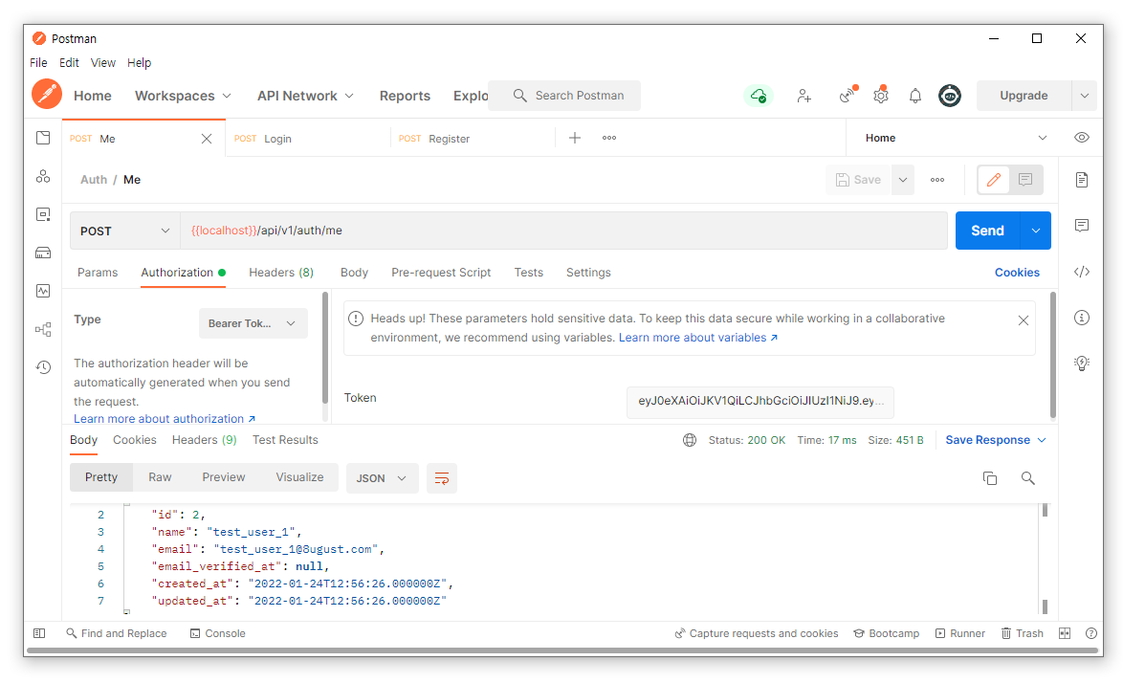Image resolution: width=1123 pixels, height=683 pixels.
Task: Open APIs icon in the left sidebar
Action: point(43,176)
